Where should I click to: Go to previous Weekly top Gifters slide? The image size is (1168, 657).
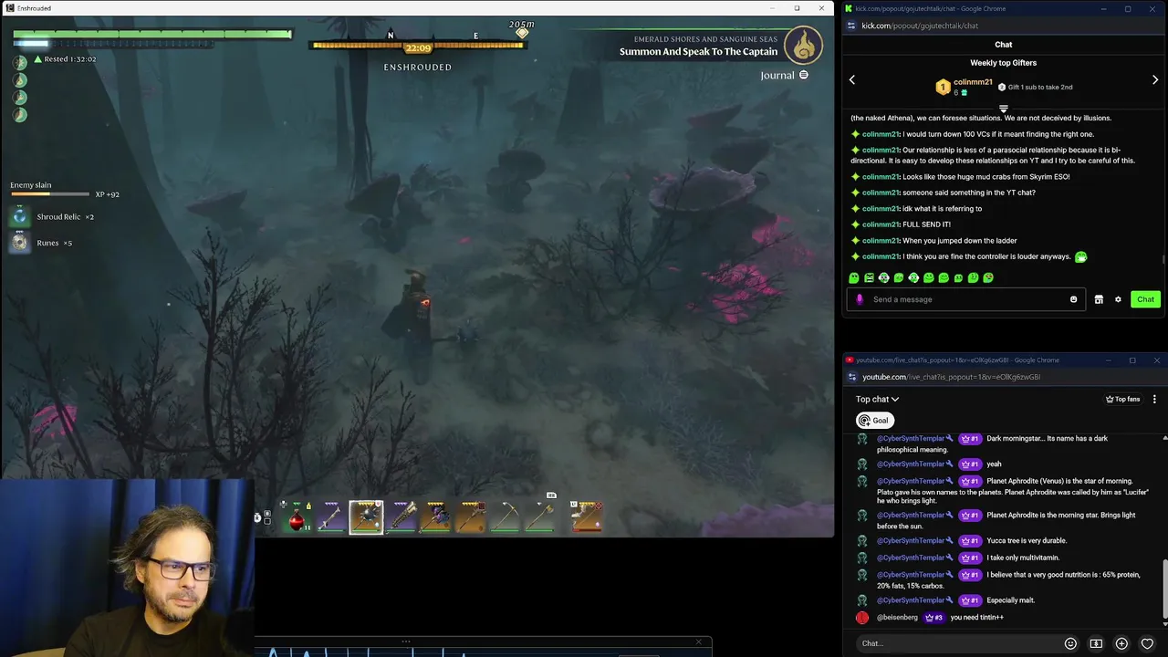(x=852, y=80)
